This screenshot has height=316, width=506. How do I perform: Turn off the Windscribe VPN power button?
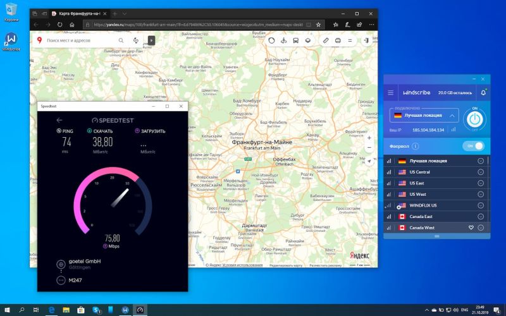474,118
